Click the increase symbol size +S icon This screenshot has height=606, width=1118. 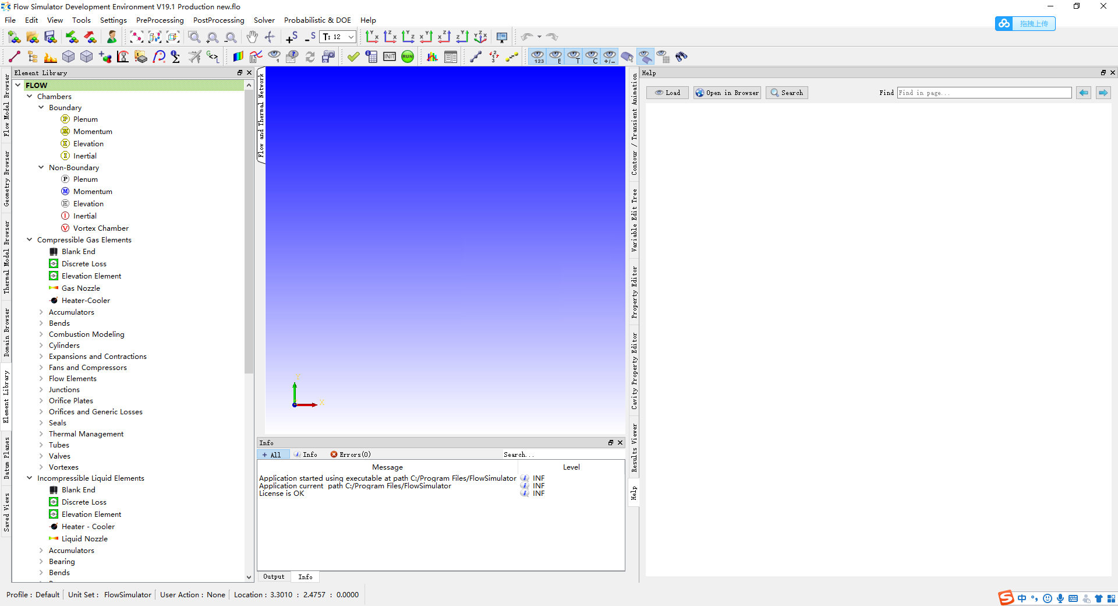click(292, 37)
